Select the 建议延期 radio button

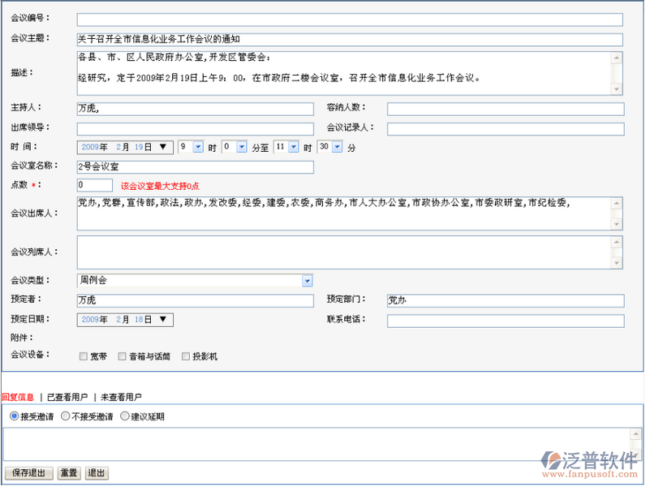[x=124, y=416]
